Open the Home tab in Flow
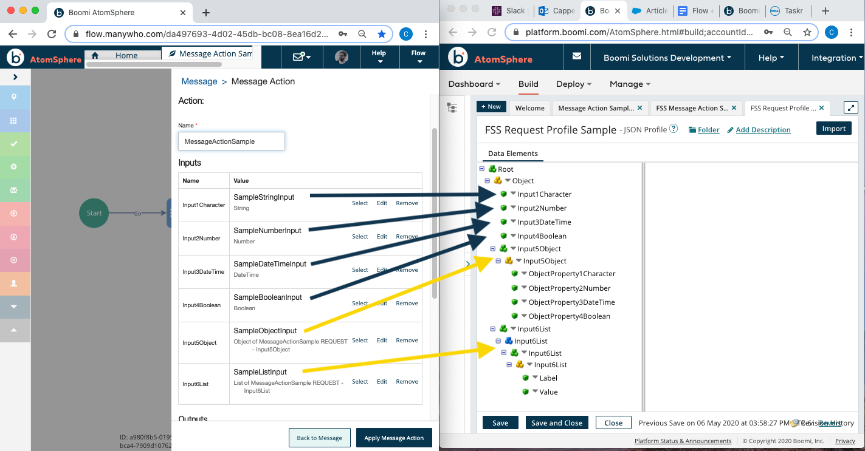 122,55
